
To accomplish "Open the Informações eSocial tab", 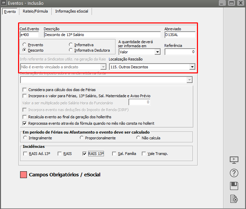I will [x=72, y=11].
